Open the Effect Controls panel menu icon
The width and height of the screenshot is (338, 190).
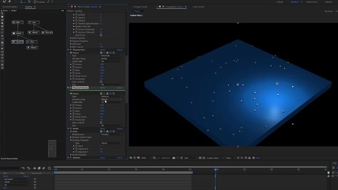coord(100,7)
